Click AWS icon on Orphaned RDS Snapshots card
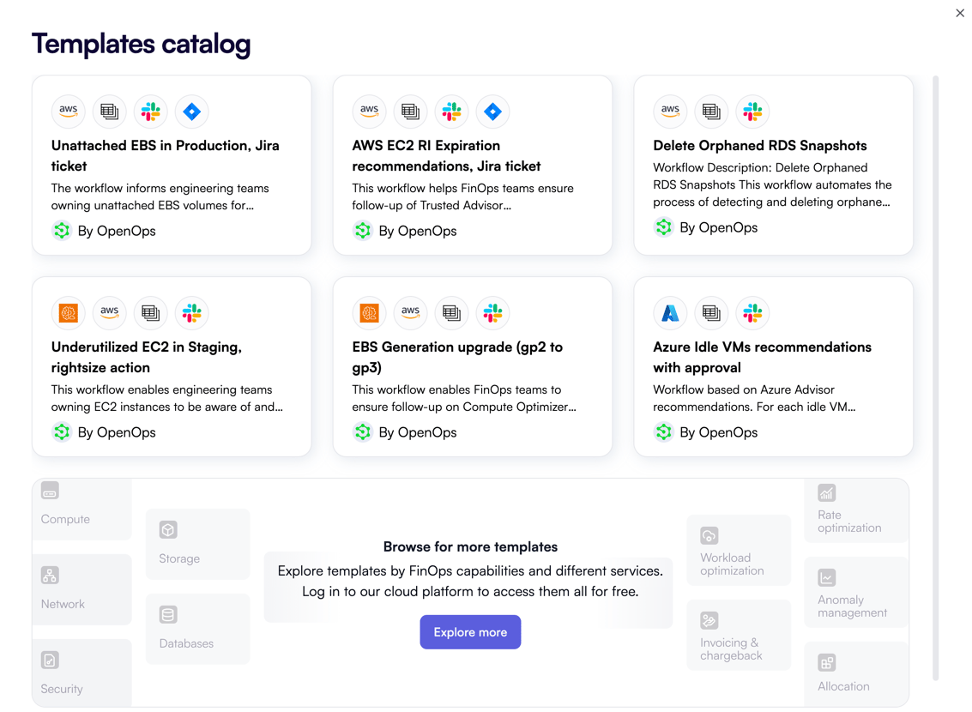The image size is (972, 712). (670, 112)
